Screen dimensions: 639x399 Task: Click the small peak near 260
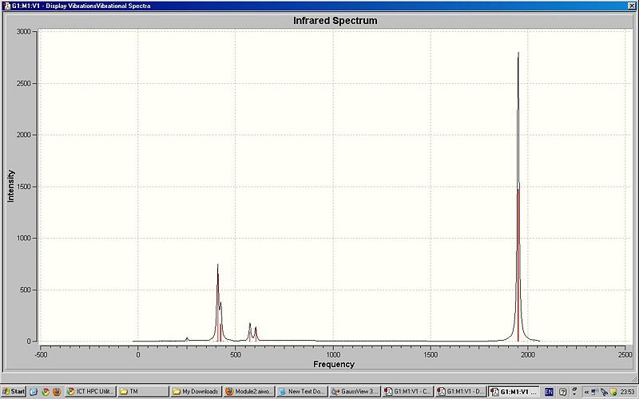tap(187, 338)
